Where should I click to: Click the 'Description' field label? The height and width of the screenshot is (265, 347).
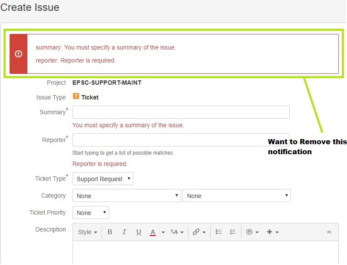pyautogui.click(x=51, y=229)
